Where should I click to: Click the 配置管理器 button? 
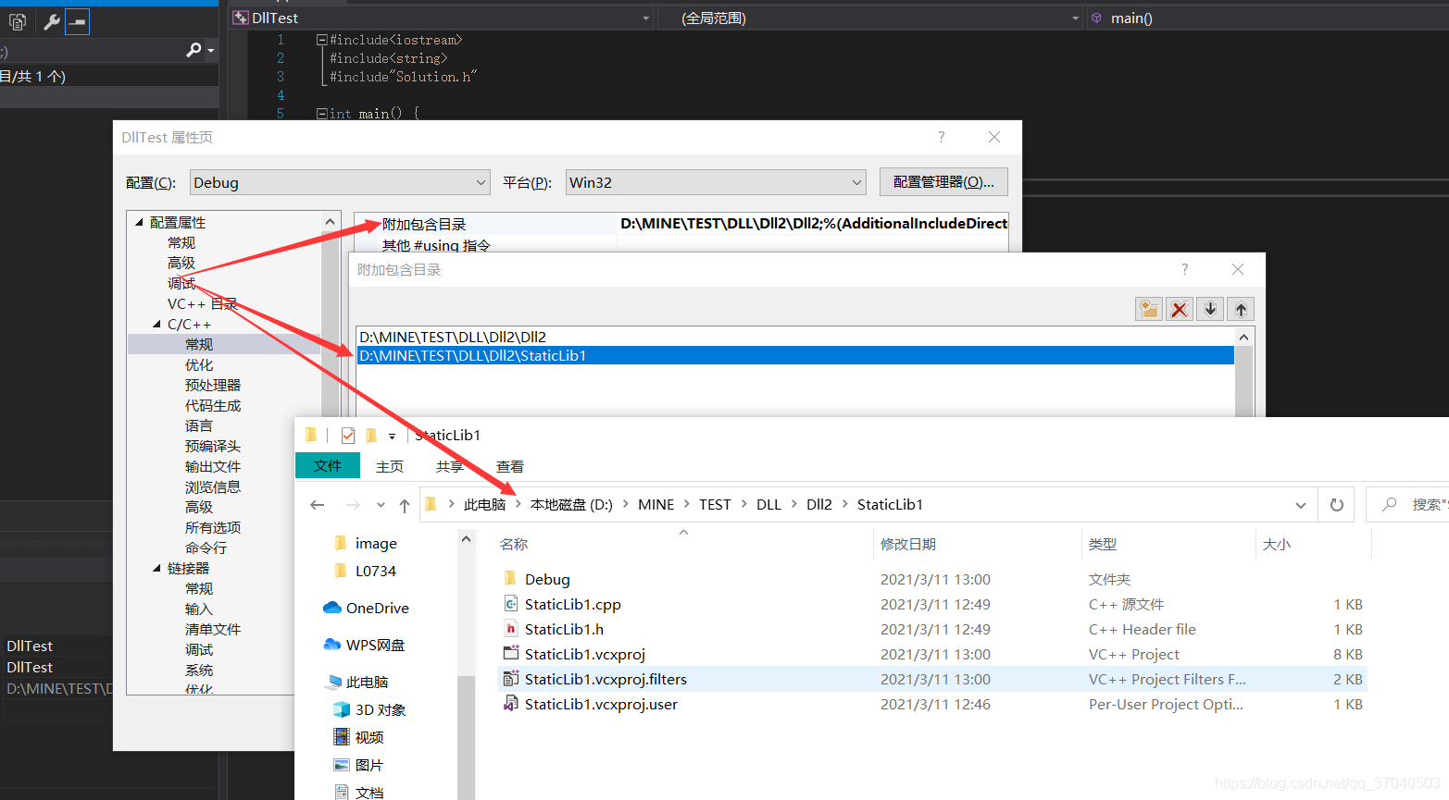pos(943,182)
